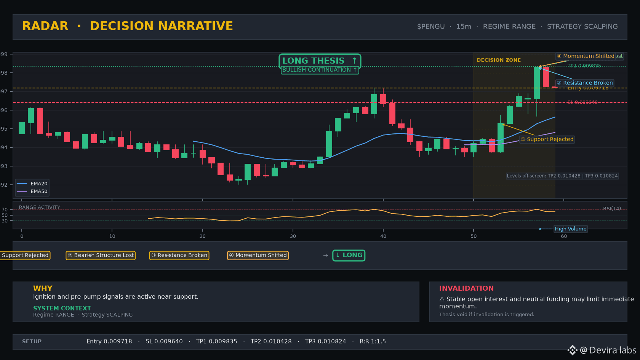Viewport: 640px width, 360px height.
Task: Click the EMA50 purple legend line
Action: [22, 192]
